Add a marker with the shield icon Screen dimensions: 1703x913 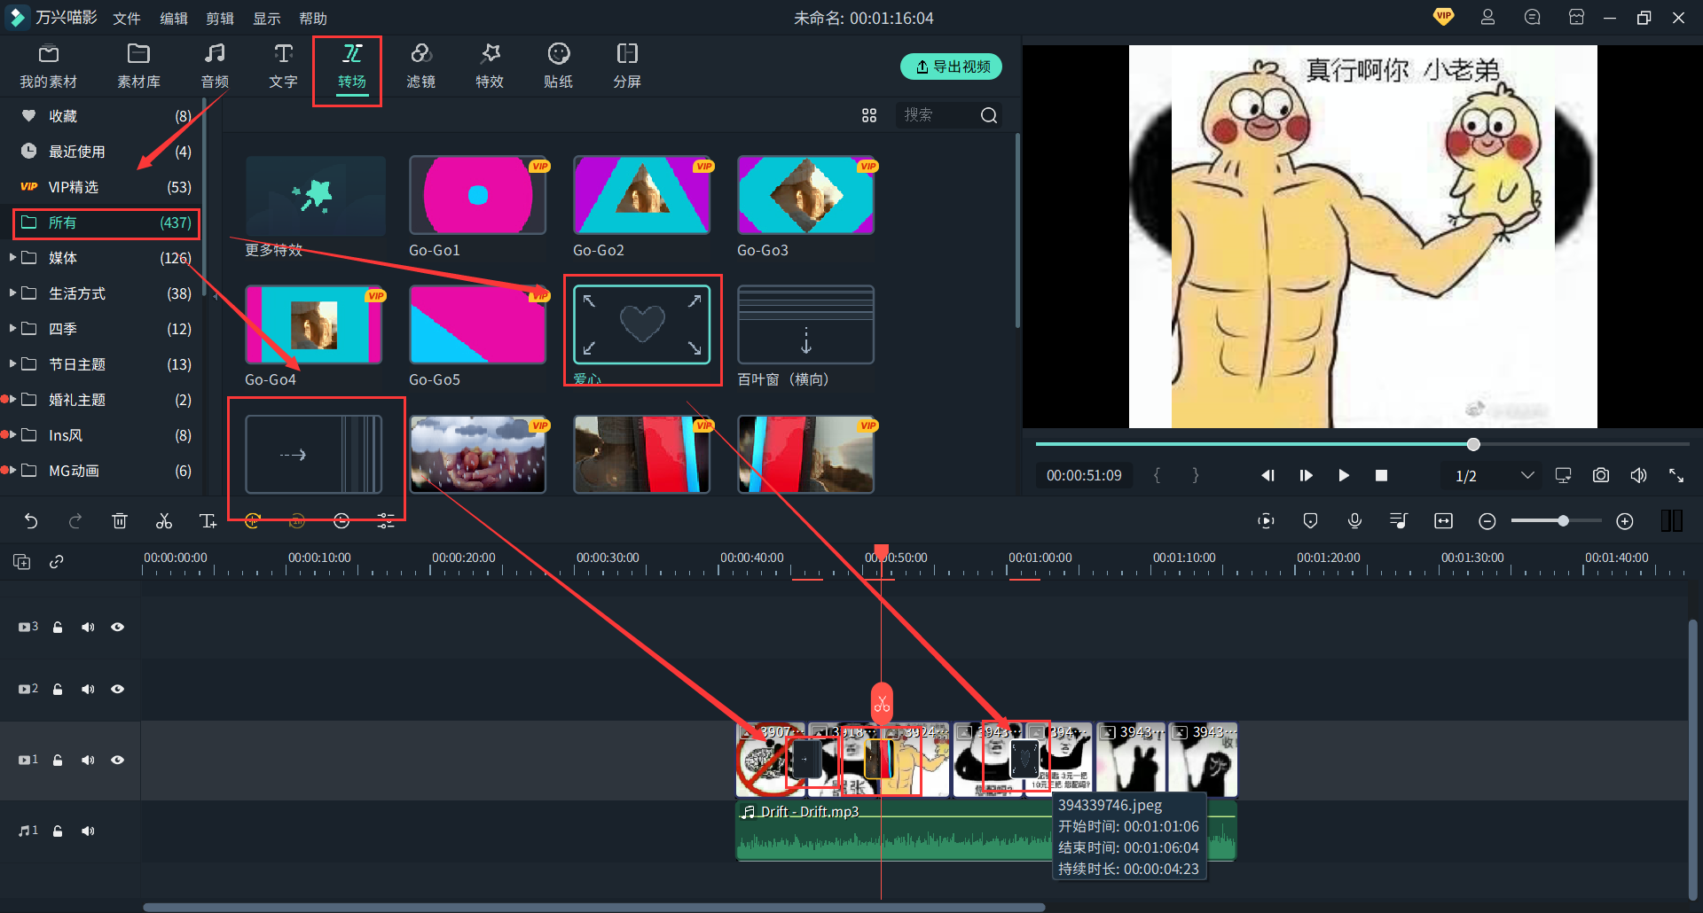coord(1310,521)
